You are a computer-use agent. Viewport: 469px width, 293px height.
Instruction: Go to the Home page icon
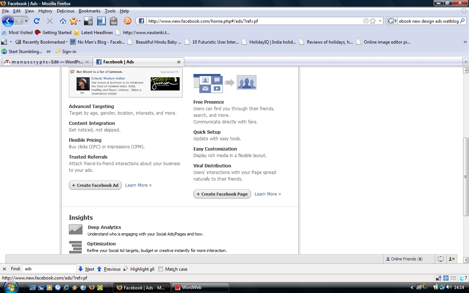click(x=63, y=21)
